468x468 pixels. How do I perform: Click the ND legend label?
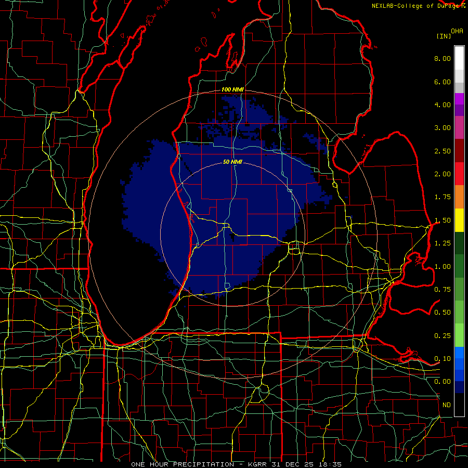click(447, 405)
